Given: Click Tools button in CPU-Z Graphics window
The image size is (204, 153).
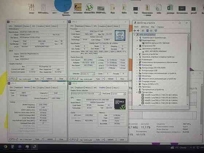Looking at the screenshot, I should point(98,140).
